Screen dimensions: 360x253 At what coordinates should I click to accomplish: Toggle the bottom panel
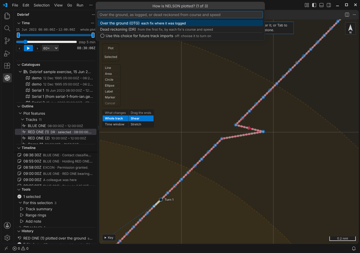click(x=321, y=5)
